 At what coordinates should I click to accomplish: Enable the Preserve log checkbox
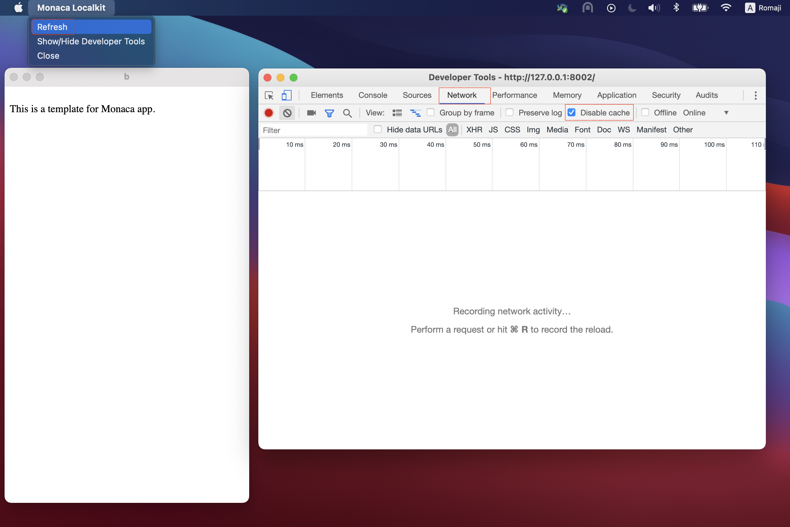click(509, 113)
